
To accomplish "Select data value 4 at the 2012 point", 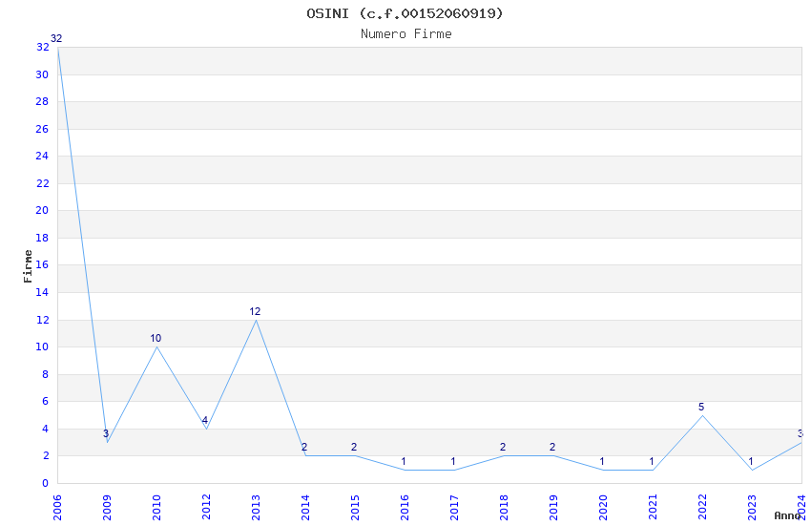I will [205, 420].
